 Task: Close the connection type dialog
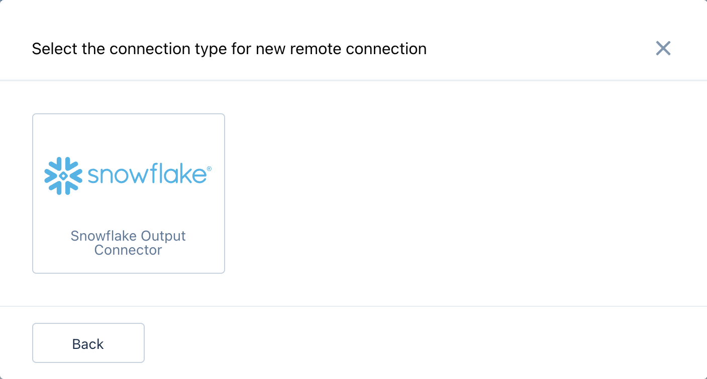[x=663, y=49]
